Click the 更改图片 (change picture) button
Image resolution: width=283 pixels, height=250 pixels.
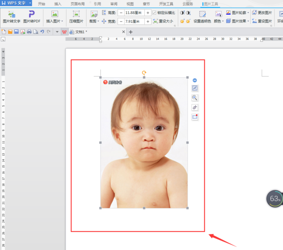tap(262, 13)
